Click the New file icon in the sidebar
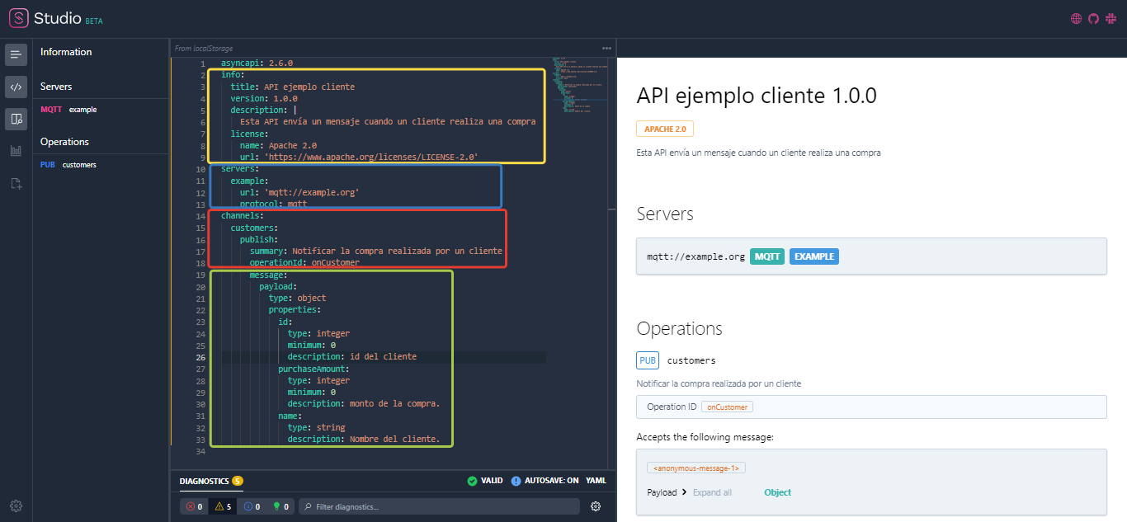Image resolution: width=1127 pixels, height=522 pixels. 16,183
